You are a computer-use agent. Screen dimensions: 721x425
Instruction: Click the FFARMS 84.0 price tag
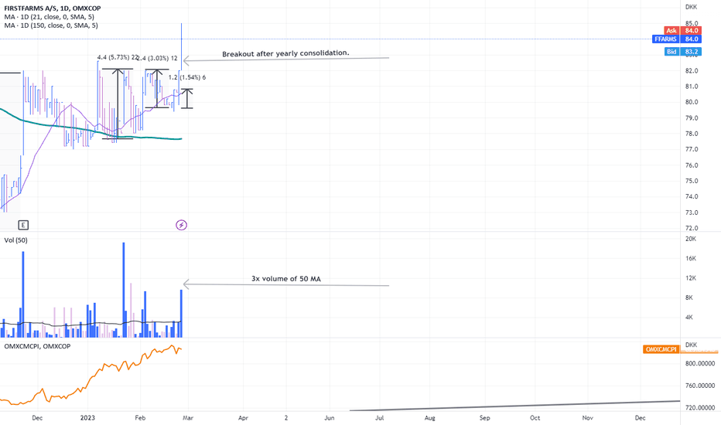pos(677,39)
